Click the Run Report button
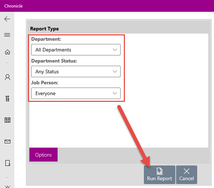This screenshot has height=188, width=214. click(x=159, y=175)
